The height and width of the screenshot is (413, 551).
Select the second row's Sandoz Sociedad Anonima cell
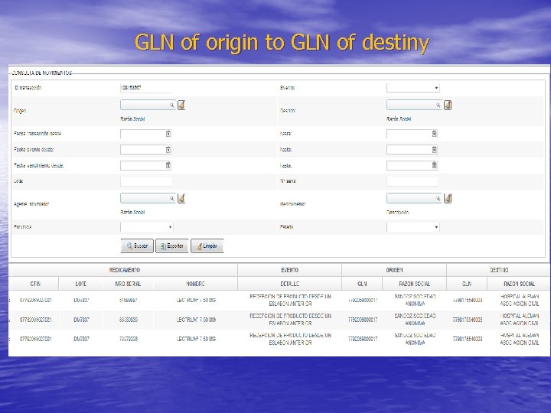point(415,320)
